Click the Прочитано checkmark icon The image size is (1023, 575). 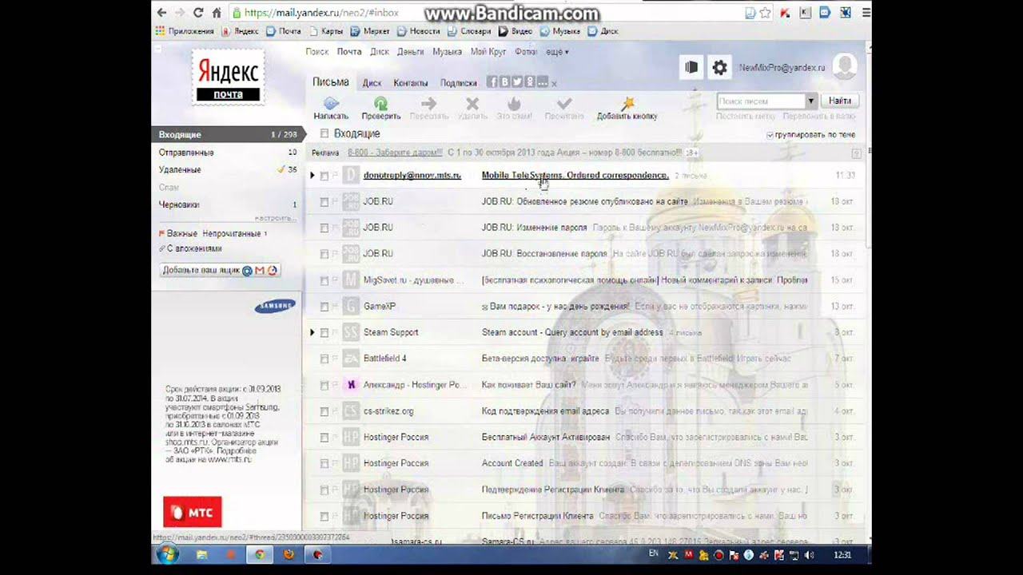(564, 104)
